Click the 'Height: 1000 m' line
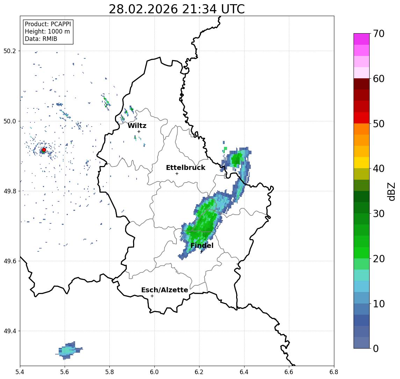 (x=47, y=31)
